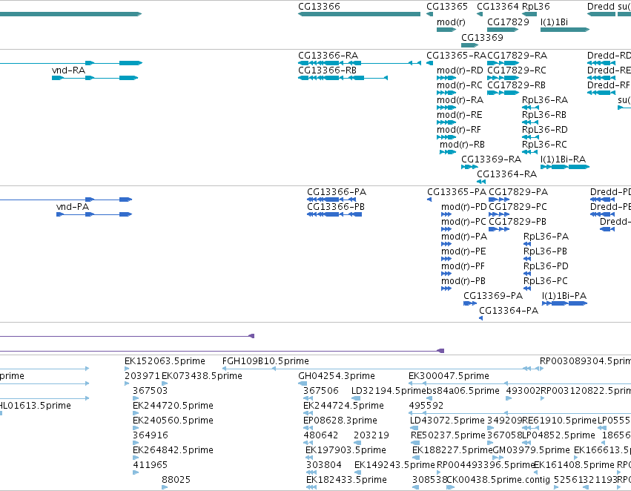Click the vnd-PA protein label
Screen dimensions: 631x491
click(73, 207)
